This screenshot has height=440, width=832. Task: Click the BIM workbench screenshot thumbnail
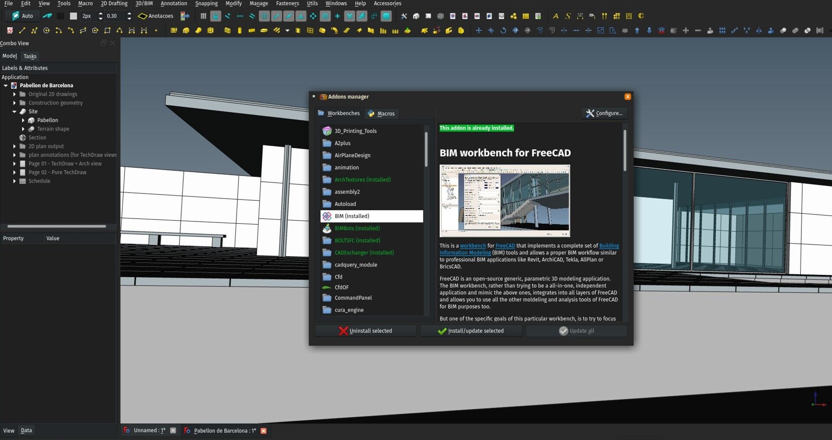tap(505, 201)
